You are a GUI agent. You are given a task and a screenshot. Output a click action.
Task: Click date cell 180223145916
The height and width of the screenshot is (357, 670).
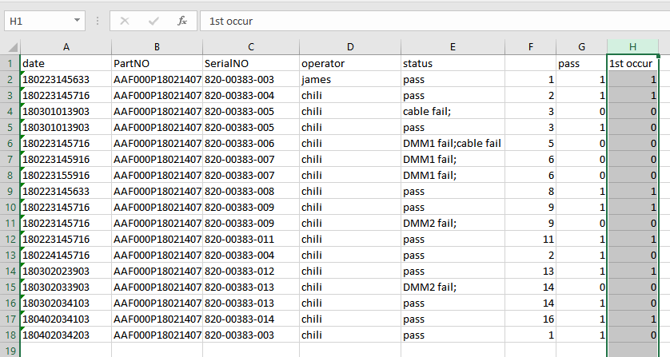(x=66, y=159)
